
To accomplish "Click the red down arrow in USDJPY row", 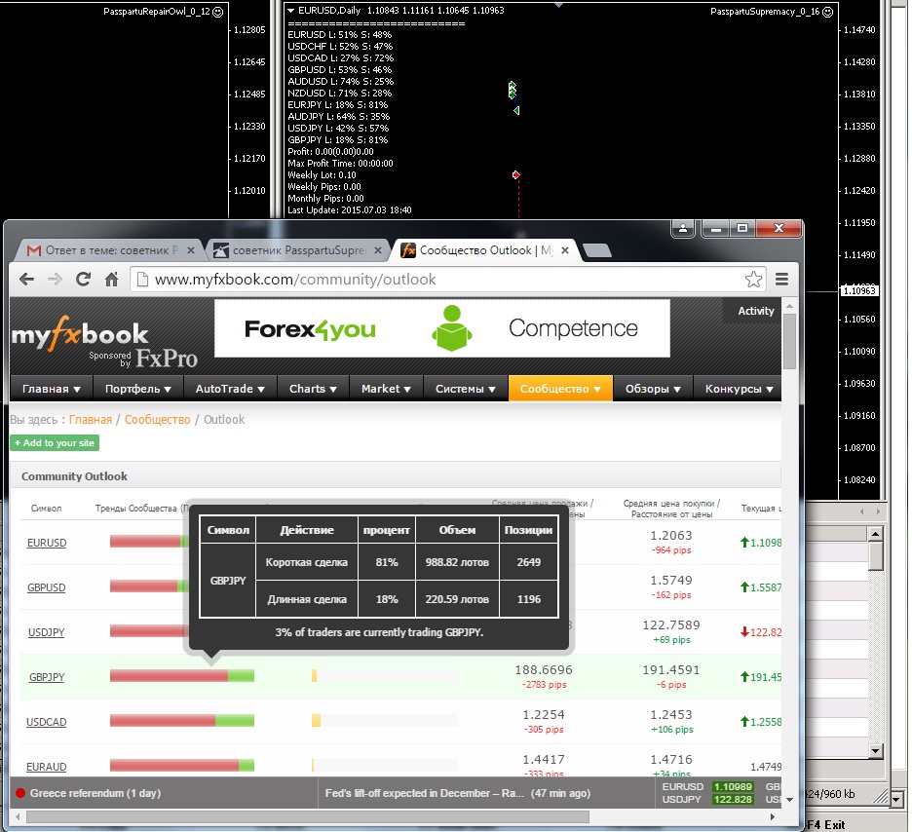I will 743,632.
